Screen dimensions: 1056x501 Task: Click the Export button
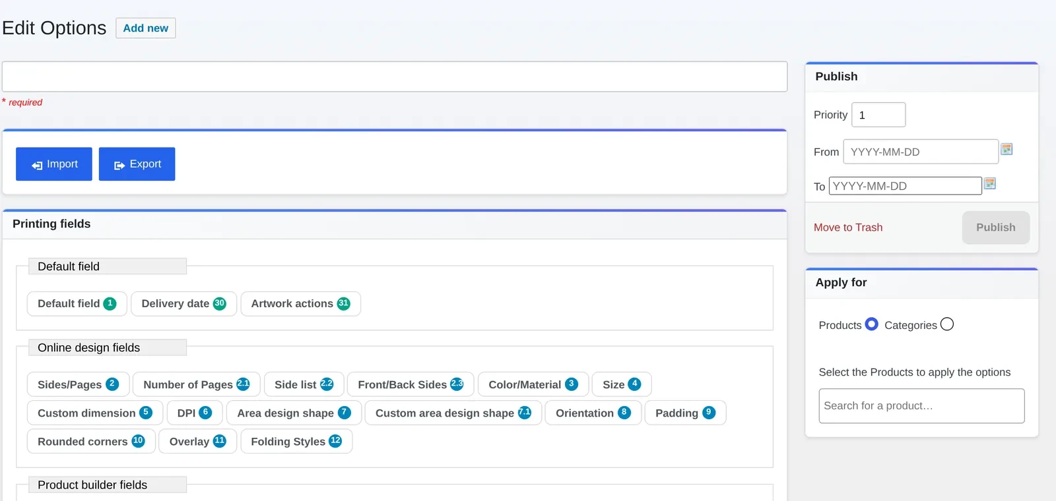point(137,164)
